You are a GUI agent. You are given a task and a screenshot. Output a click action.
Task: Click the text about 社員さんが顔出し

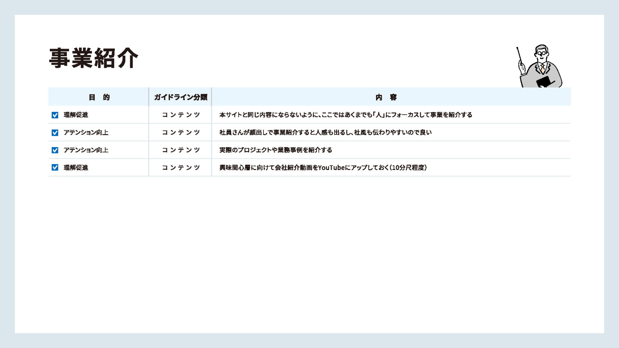pos(325,133)
